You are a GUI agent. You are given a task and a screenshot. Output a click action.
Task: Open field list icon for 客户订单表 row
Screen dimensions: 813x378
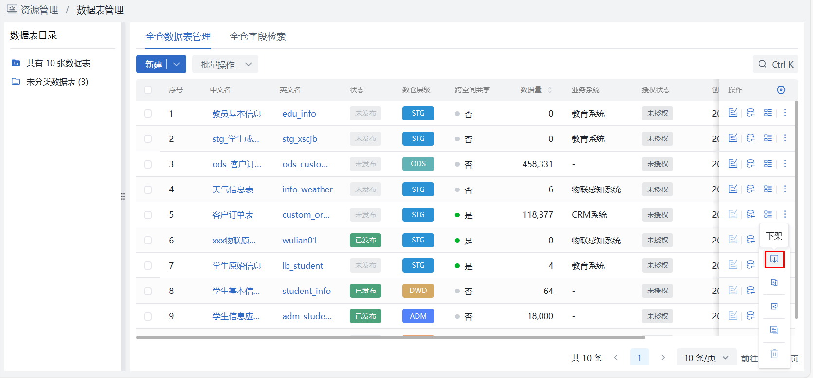pyautogui.click(x=768, y=214)
